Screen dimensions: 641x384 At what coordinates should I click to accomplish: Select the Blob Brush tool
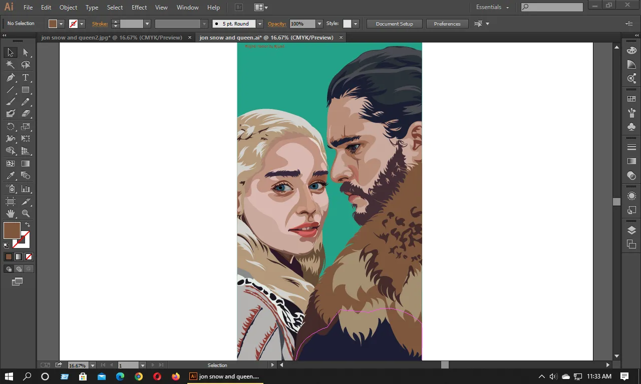[10, 114]
